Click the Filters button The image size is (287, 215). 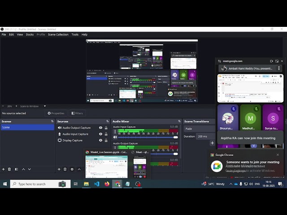(x=77, y=113)
